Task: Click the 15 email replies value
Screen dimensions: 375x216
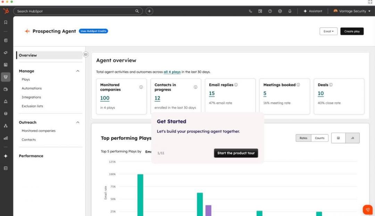Action: (212, 93)
